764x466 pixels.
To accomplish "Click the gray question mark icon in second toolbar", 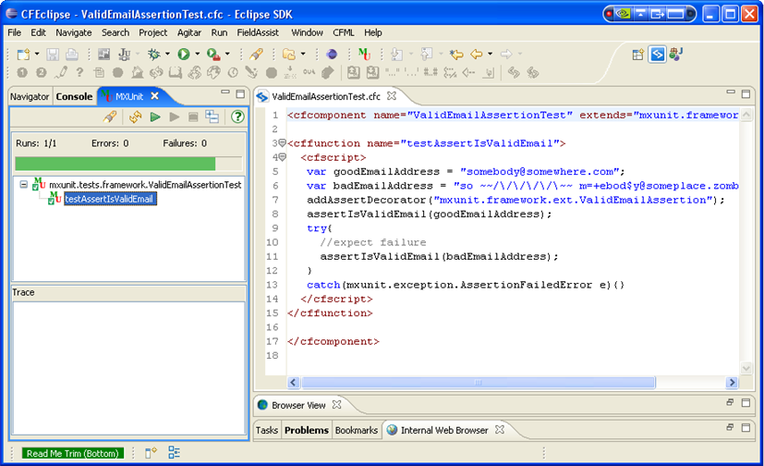I will [x=79, y=73].
